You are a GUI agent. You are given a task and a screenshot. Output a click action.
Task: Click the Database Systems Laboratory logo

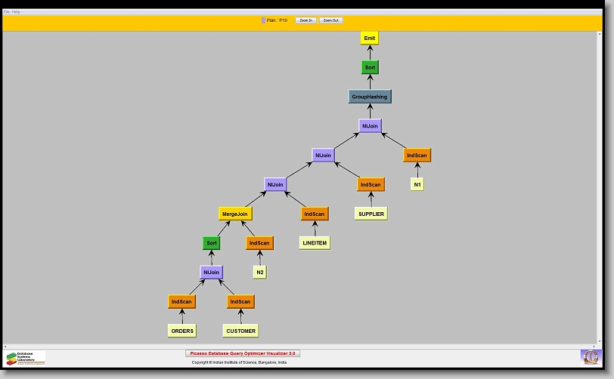pyautogui.click(x=26, y=358)
